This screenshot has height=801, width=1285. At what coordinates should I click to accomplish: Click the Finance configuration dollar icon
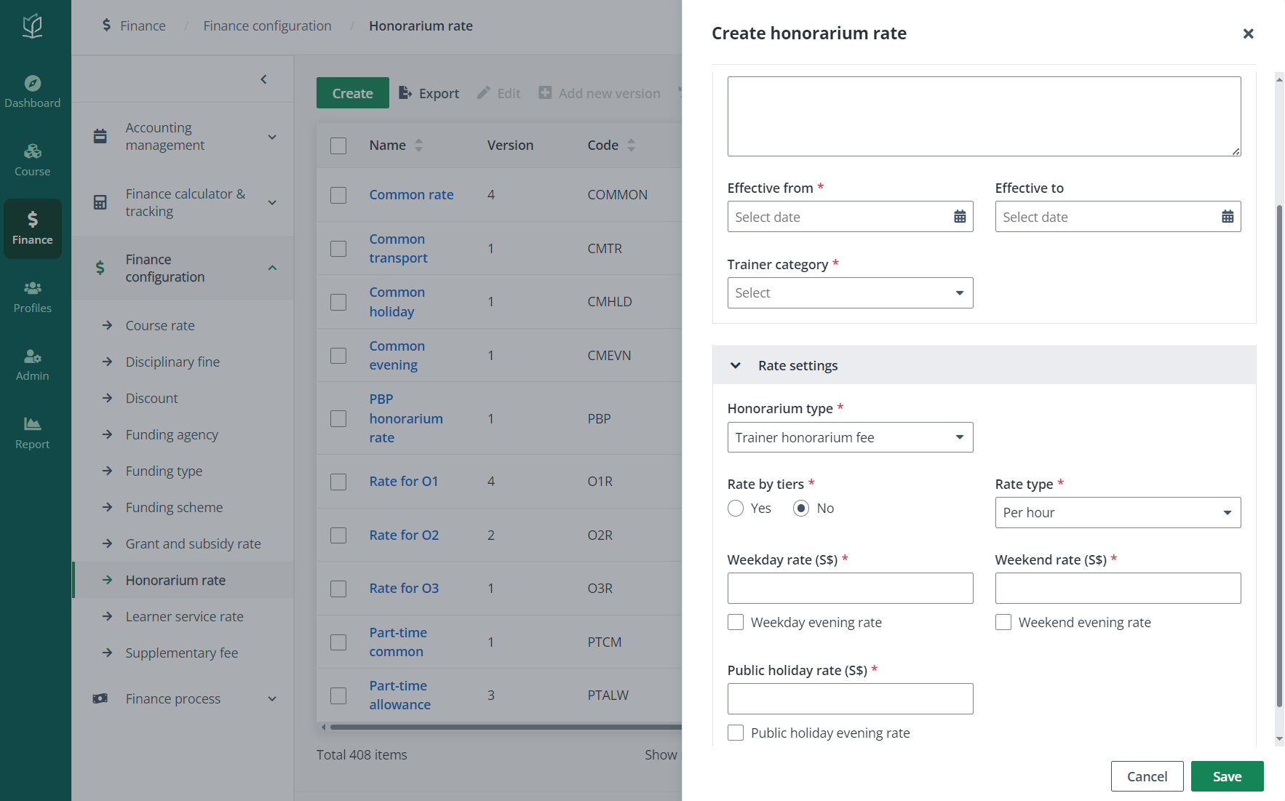click(x=100, y=268)
